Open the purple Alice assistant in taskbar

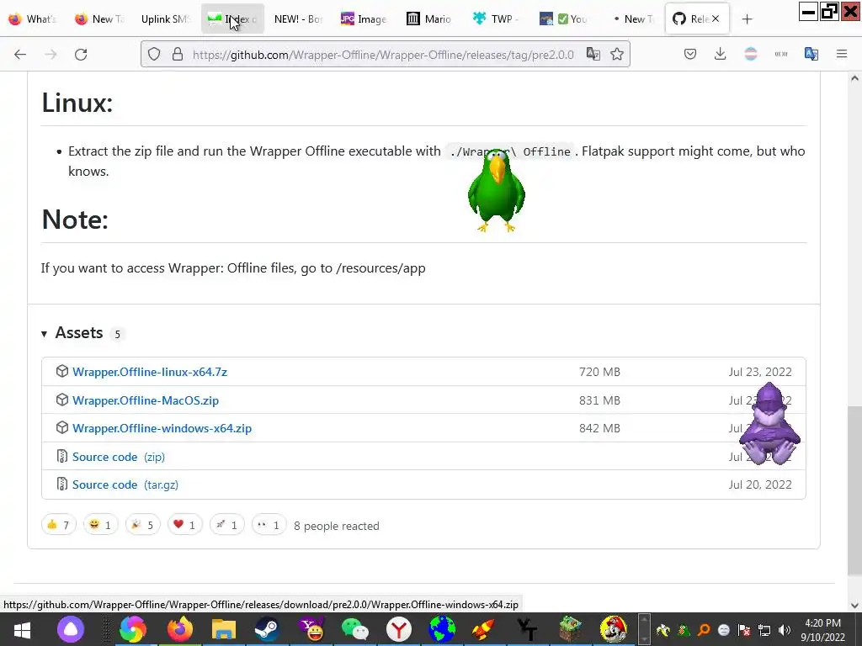(71, 629)
